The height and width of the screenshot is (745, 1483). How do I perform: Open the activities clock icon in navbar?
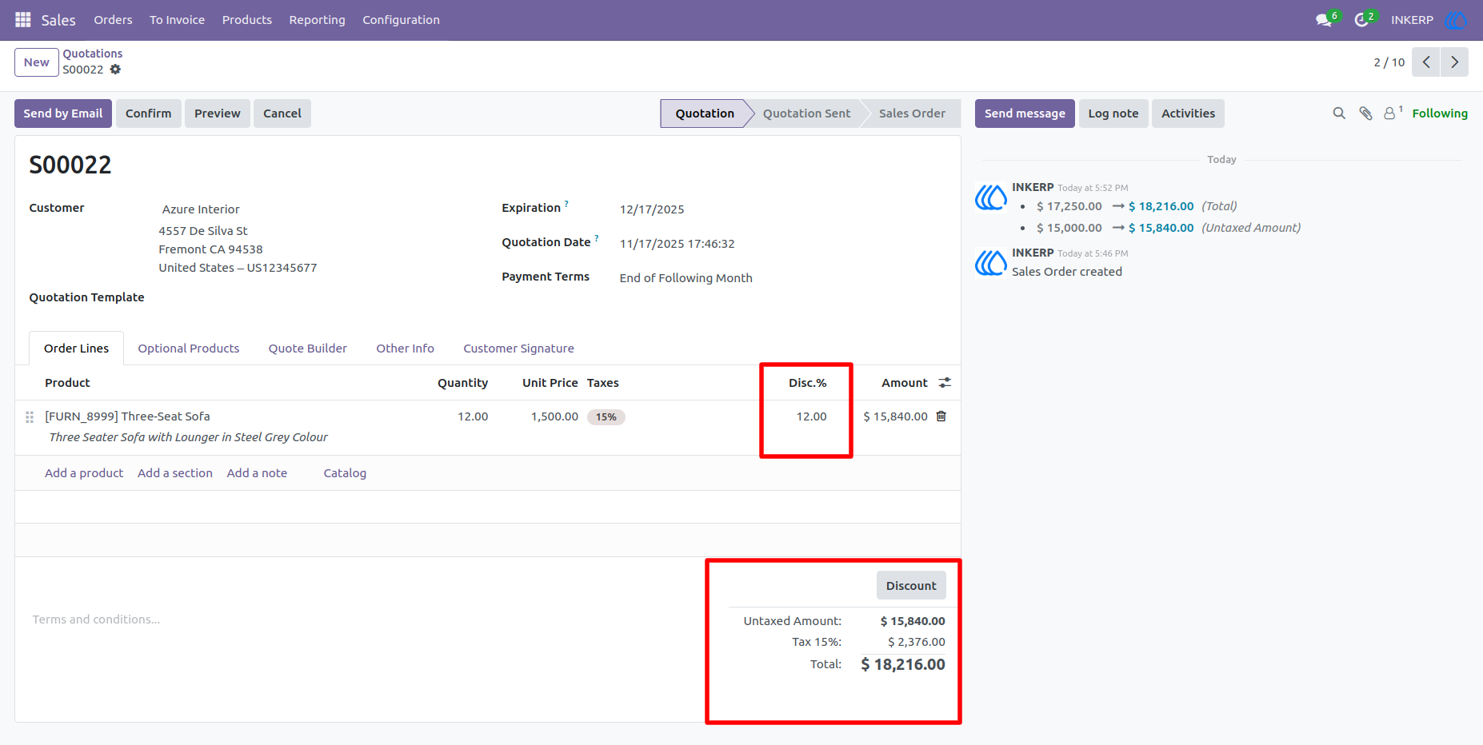[1361, 20]
